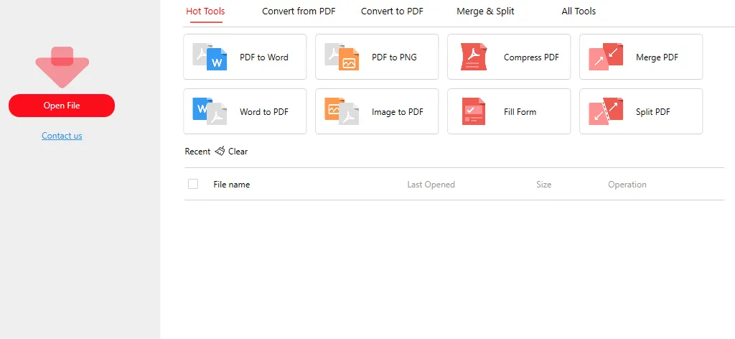Click the red download arrow graphic
The image size is (735, 339).
point(62,67)
